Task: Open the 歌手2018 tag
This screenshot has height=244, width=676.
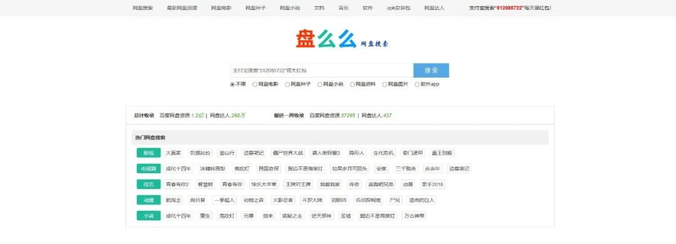Action: 433,185
